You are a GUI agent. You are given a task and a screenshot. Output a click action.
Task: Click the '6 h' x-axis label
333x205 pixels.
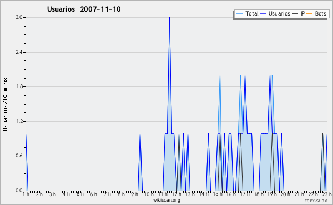click(93, 194)
